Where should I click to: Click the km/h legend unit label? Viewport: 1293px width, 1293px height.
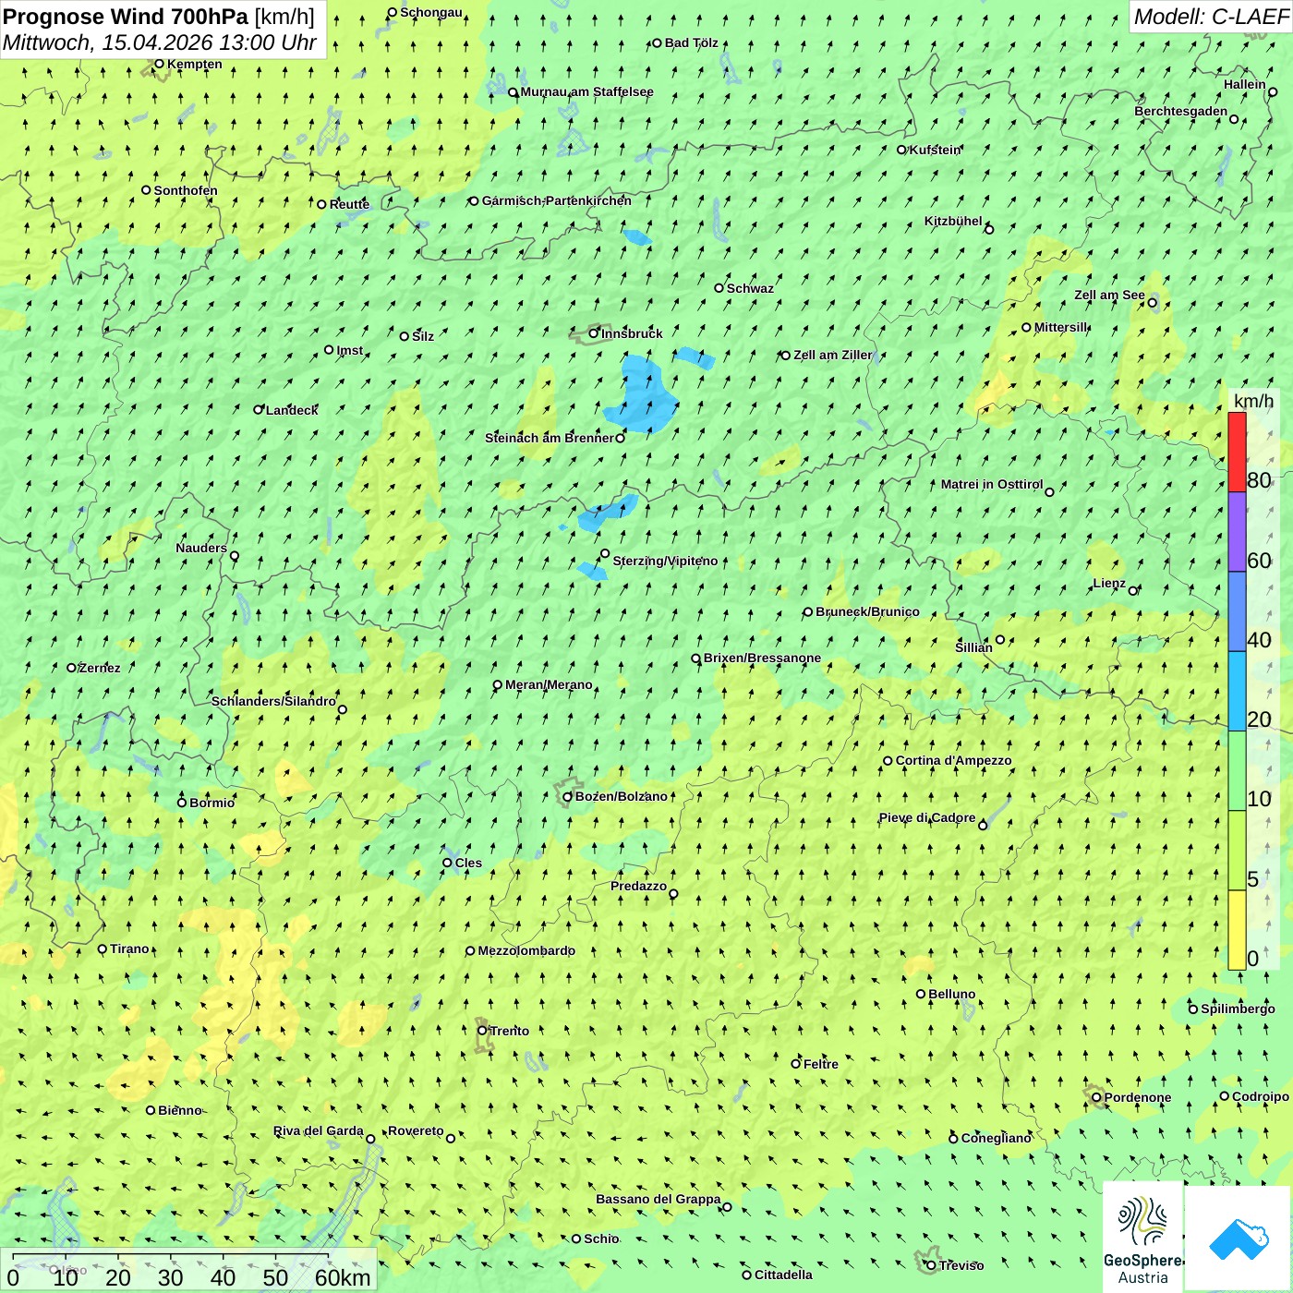[1253, 400]
